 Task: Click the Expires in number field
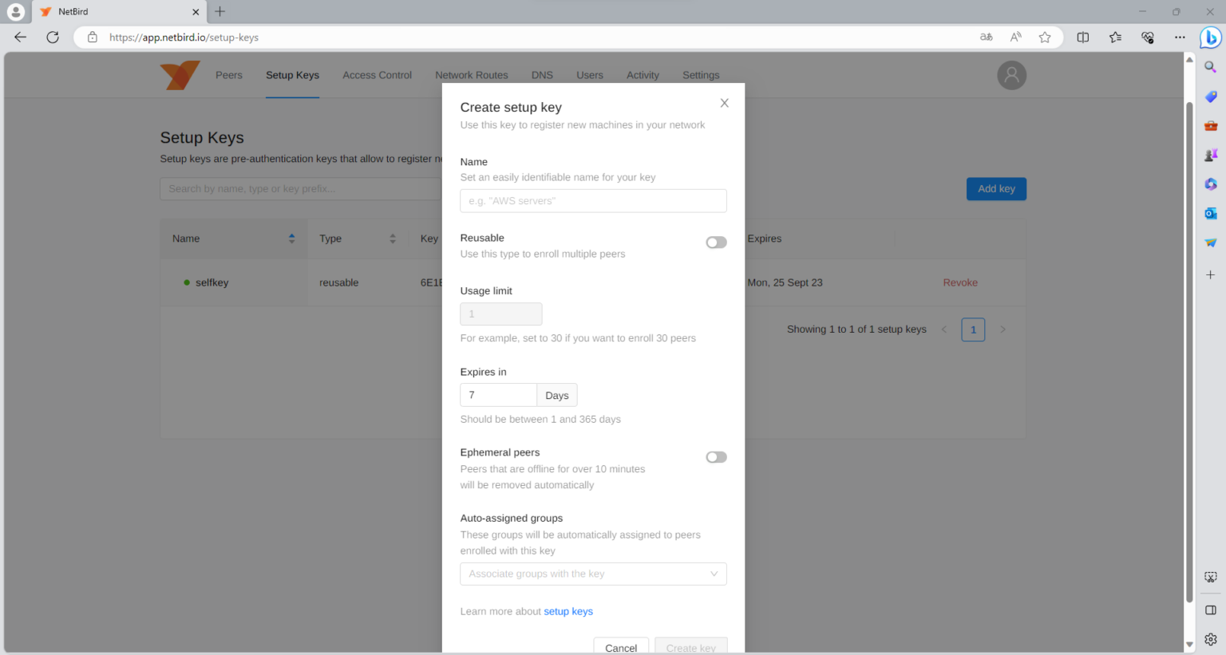click(498, 396)
